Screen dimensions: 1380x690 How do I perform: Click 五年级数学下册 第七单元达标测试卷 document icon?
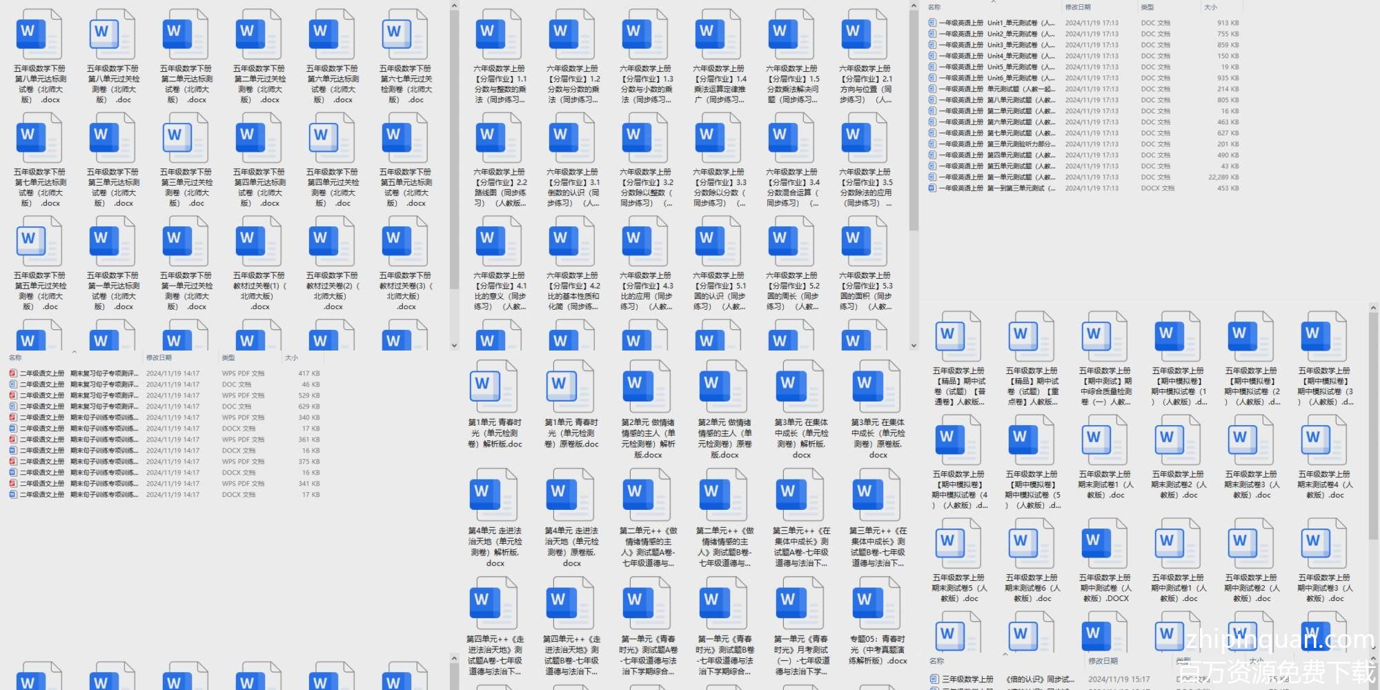(39, 138)
